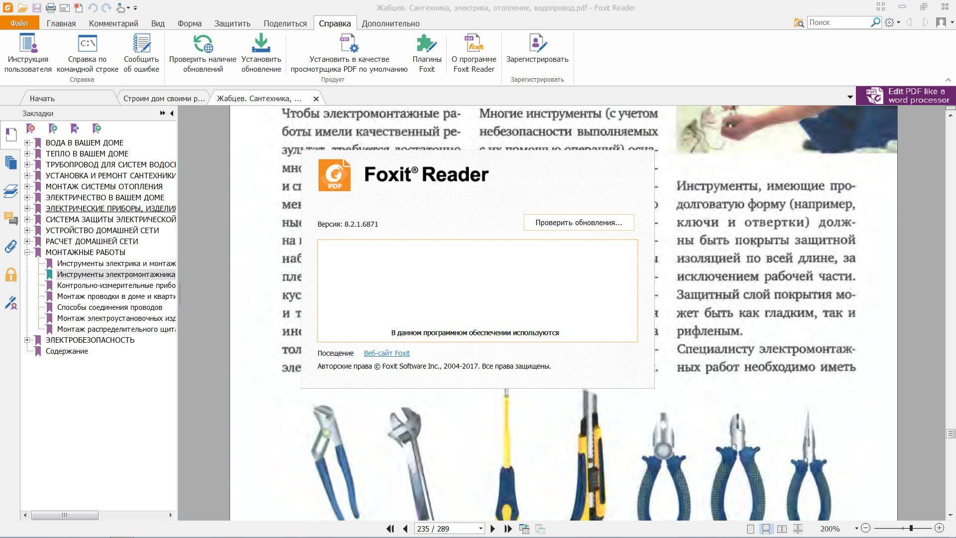Click the add new bookmark icon

click(53, 129)
